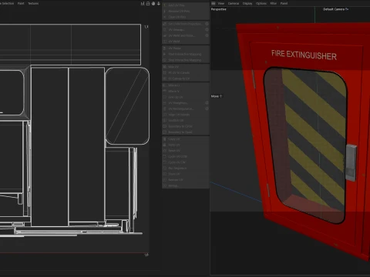Open options gear for Set UVW from Projection
370x277 pixels.
[x=207, y=24]
